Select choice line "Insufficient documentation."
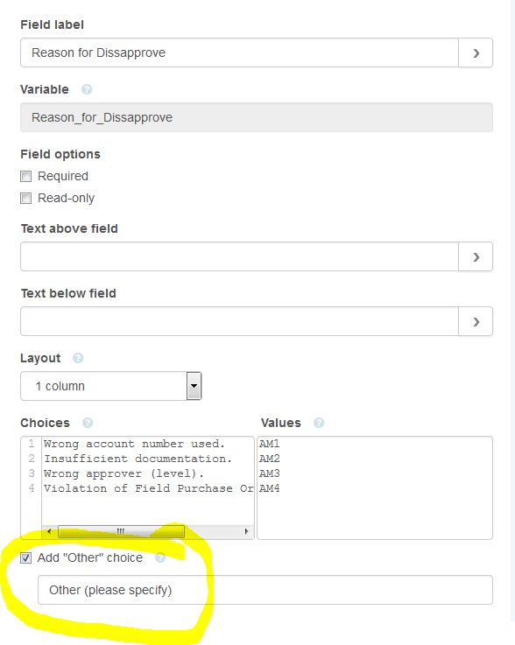The image size is (515, 645). click(138, 459)
